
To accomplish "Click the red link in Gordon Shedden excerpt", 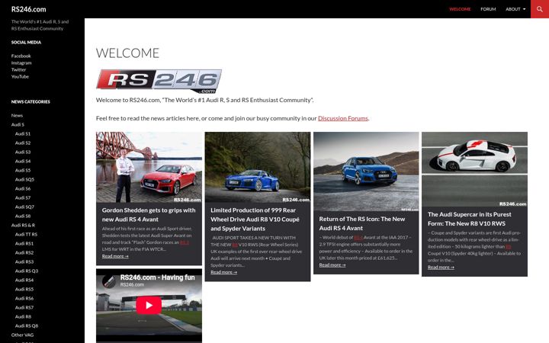I will 185,242.
